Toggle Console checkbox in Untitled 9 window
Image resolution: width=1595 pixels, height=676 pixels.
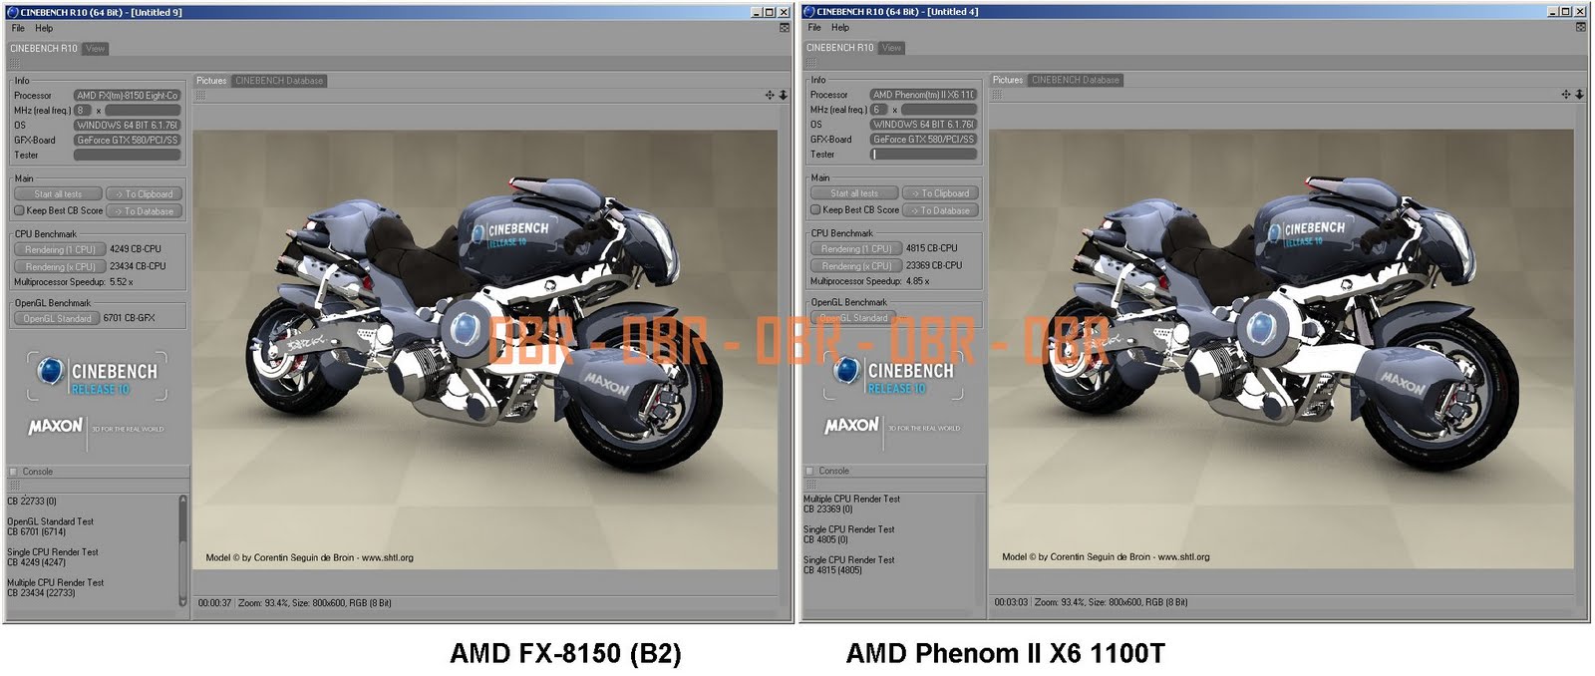pos(13,472)
